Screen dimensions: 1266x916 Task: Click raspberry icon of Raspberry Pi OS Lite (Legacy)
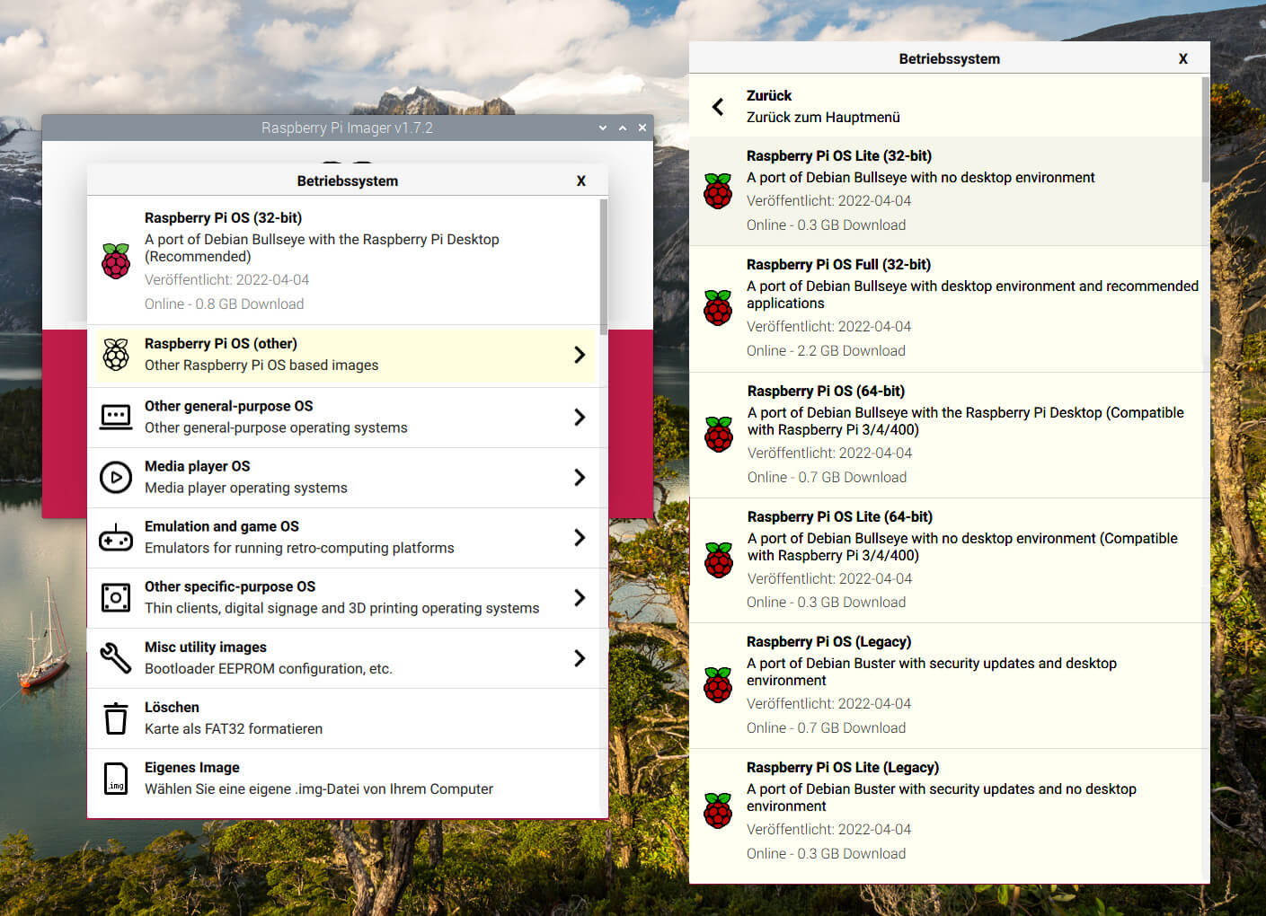coord(718,810)
